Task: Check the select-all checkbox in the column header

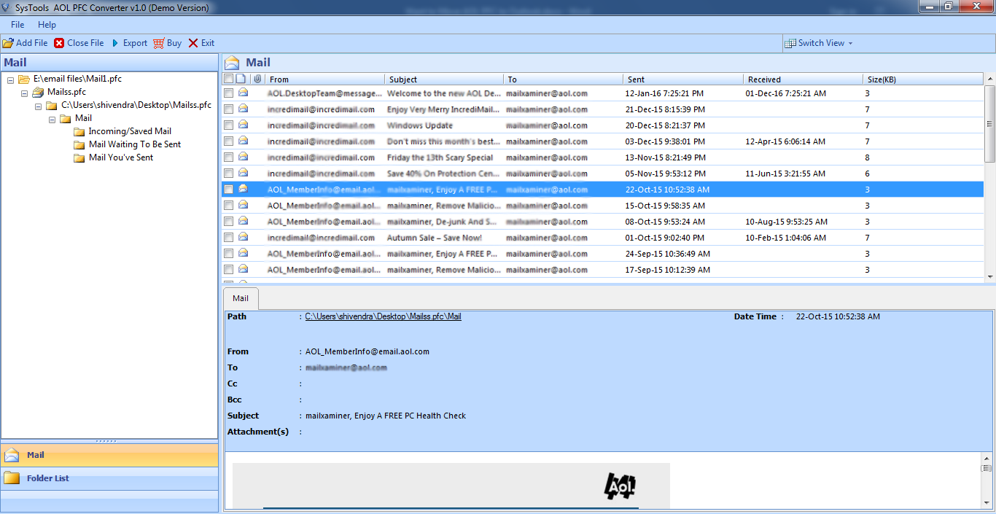Action: [228, 79]
